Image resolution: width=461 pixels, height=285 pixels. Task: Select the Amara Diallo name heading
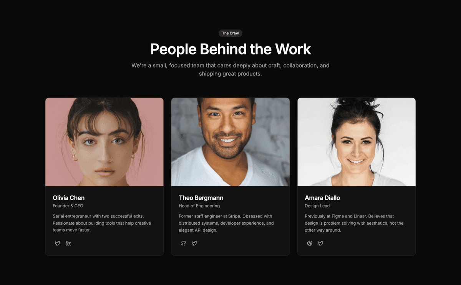pos(322,198)
